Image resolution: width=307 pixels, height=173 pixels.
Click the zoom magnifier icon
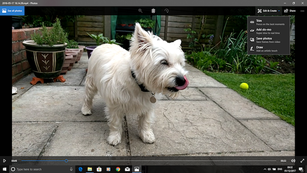coord(140,11)
